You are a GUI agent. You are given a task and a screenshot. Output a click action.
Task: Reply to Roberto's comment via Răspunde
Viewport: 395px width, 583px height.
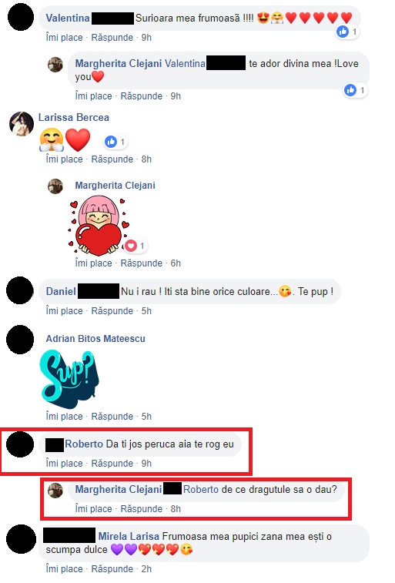[x=112, y=464]
